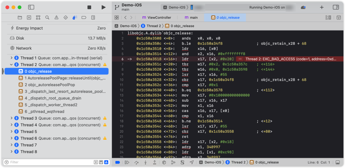Switch to the Breakpoint navigator
Screen dimensions: 345x168
click(x=84, y=17)
